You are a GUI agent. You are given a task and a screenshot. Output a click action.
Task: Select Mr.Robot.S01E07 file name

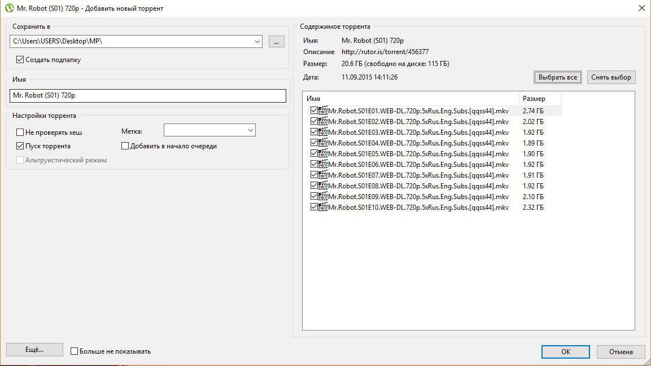418,175
